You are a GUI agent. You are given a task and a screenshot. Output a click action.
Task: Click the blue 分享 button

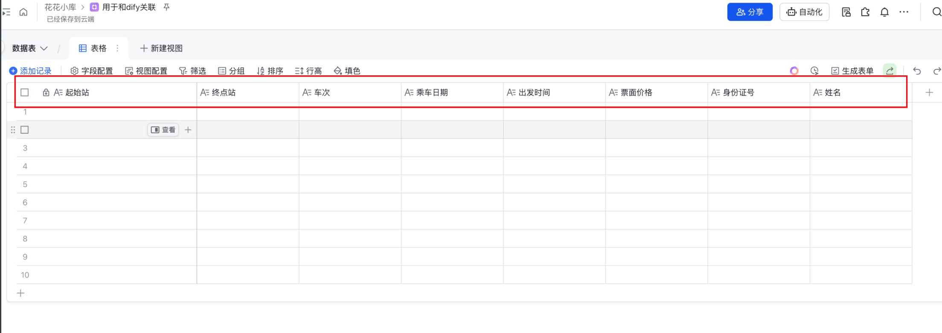tap(750, 12)
